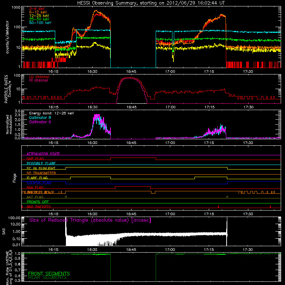
Task: Click '17:15' time label under count-rate panel
Action: coord(209,72)
